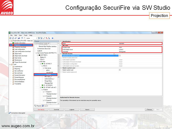Click the Previous button
The height and width of the screenshot is (129, 172).
click(x=149, y=109)
